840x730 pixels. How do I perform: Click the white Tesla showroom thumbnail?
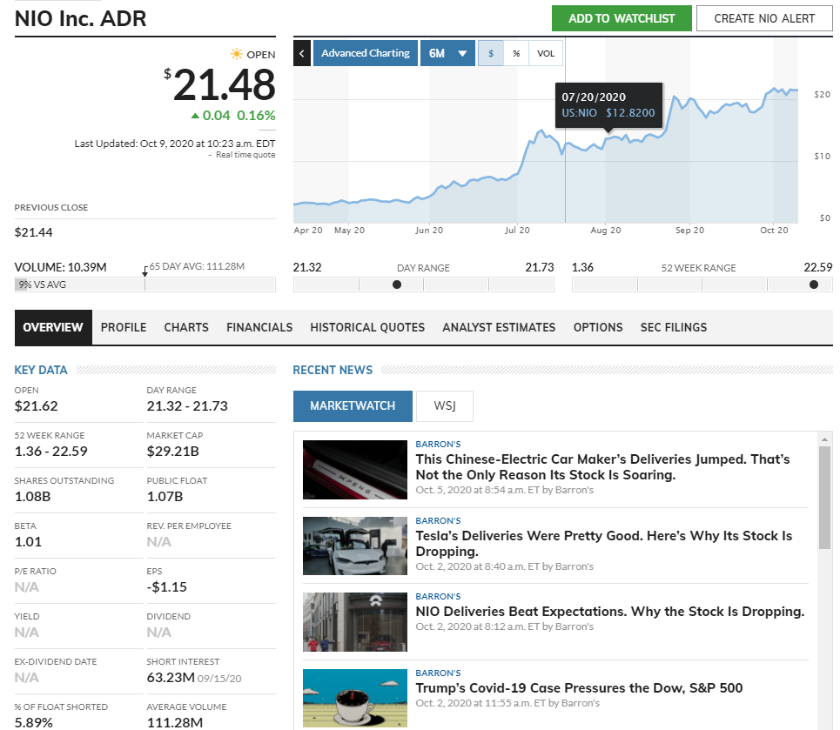[x=354, y=546]
